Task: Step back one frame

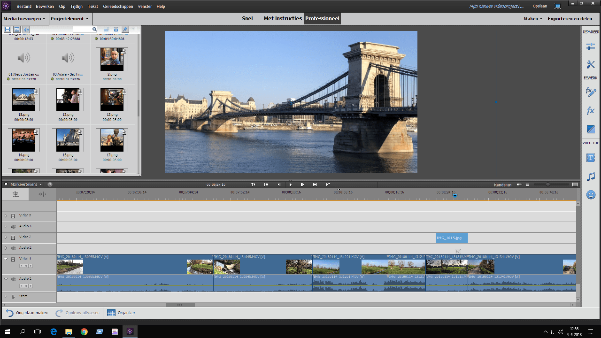Action: click(x=279, y=184)
